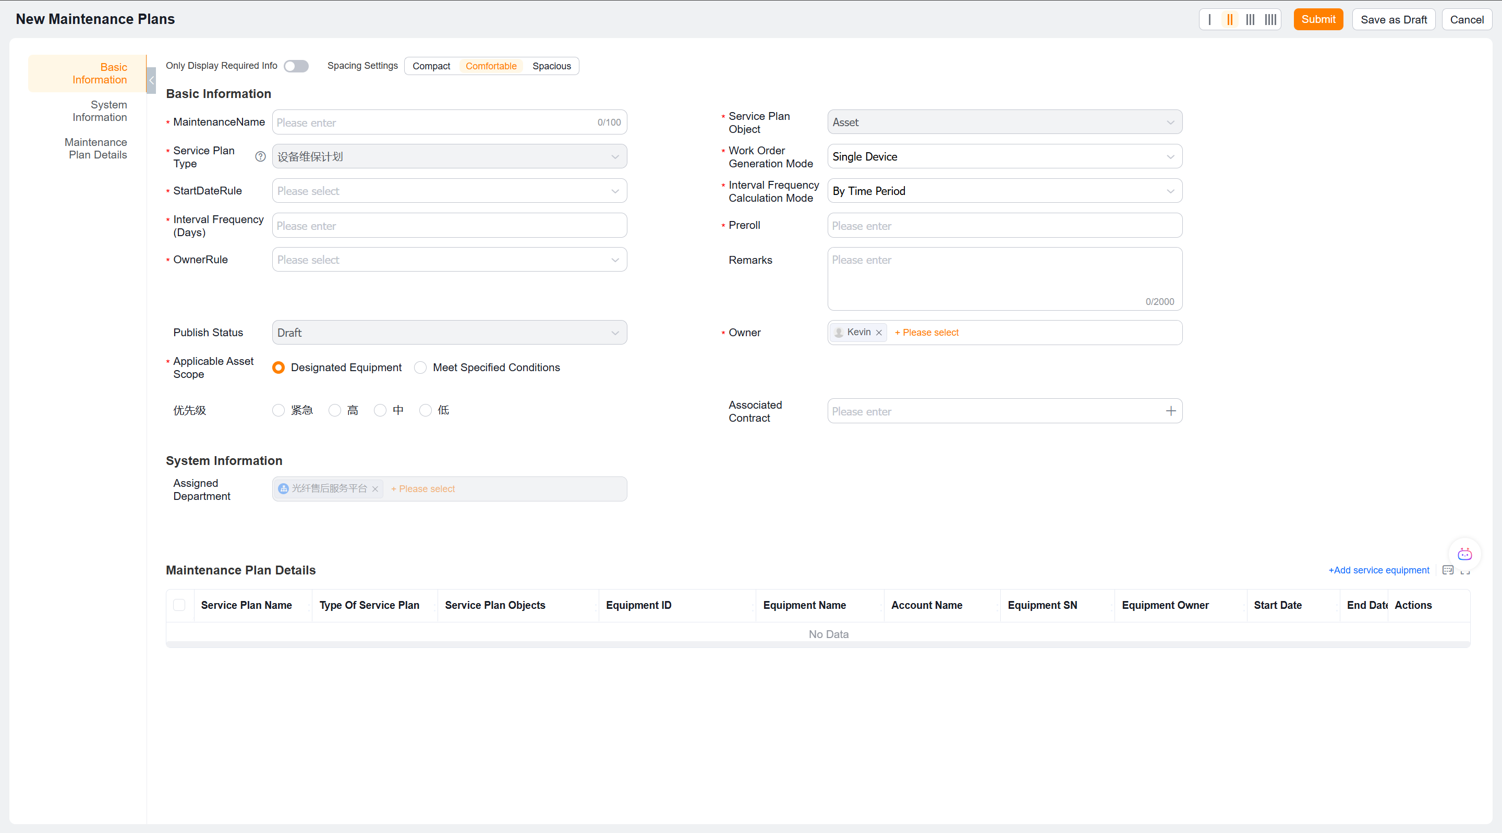Open table column settings icon
This screenshot has height=833, width=1502.
pos(1448,570)
